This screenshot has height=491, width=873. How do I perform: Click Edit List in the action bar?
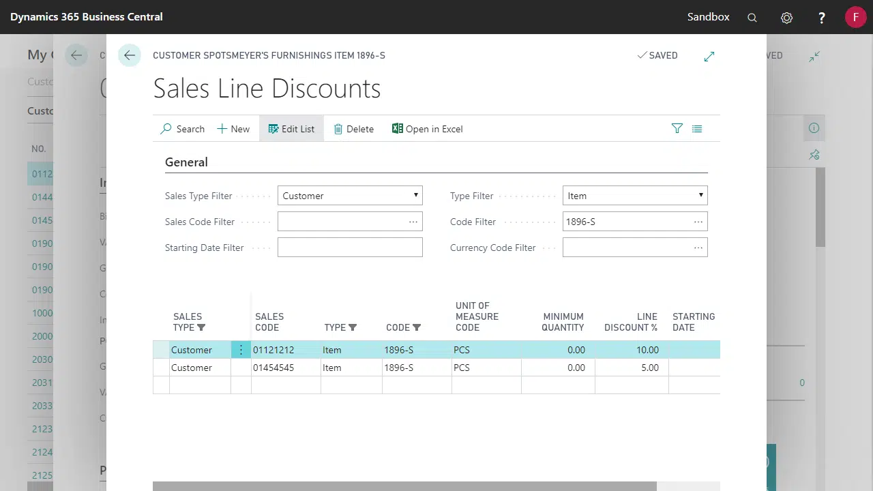(291, 129)
